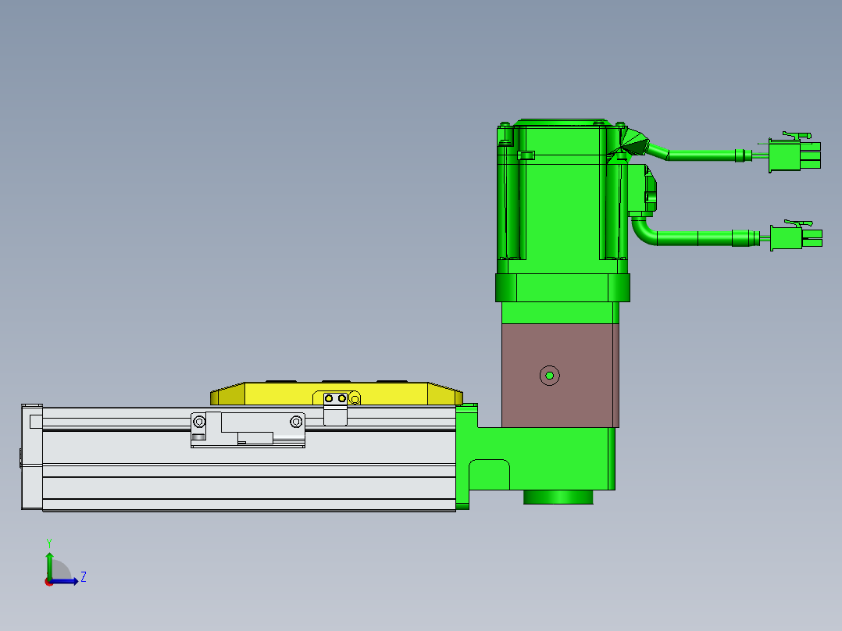Click the center screw on the brown block
Image resolution: width=842 pixels, height=631 pixels.
tap(549, 376)
